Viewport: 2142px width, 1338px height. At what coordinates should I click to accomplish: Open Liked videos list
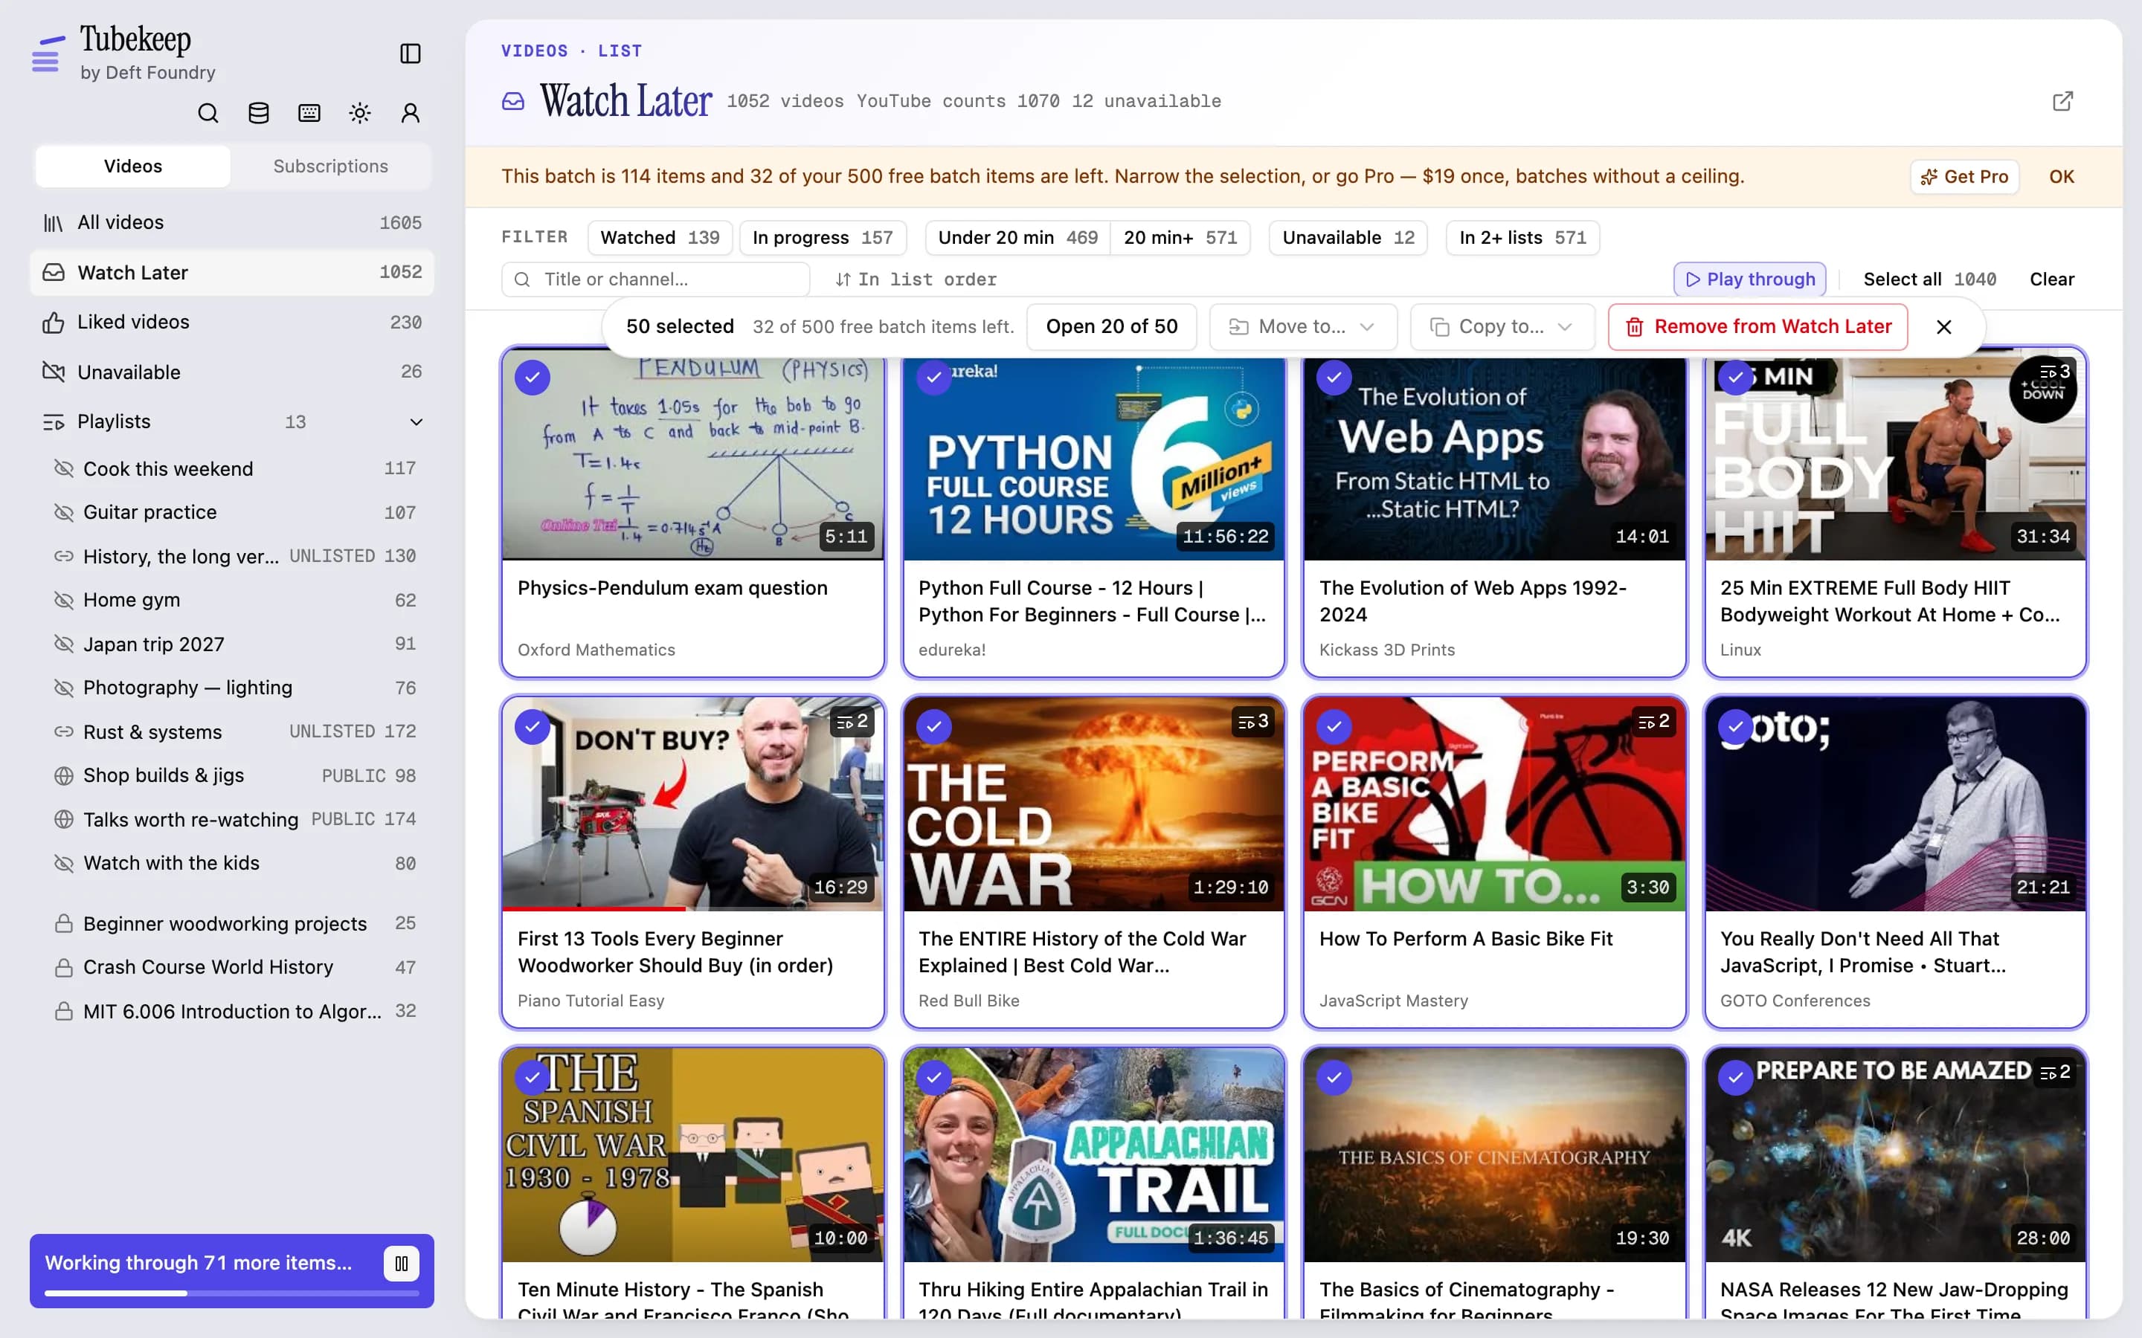(x=232, y=322)
